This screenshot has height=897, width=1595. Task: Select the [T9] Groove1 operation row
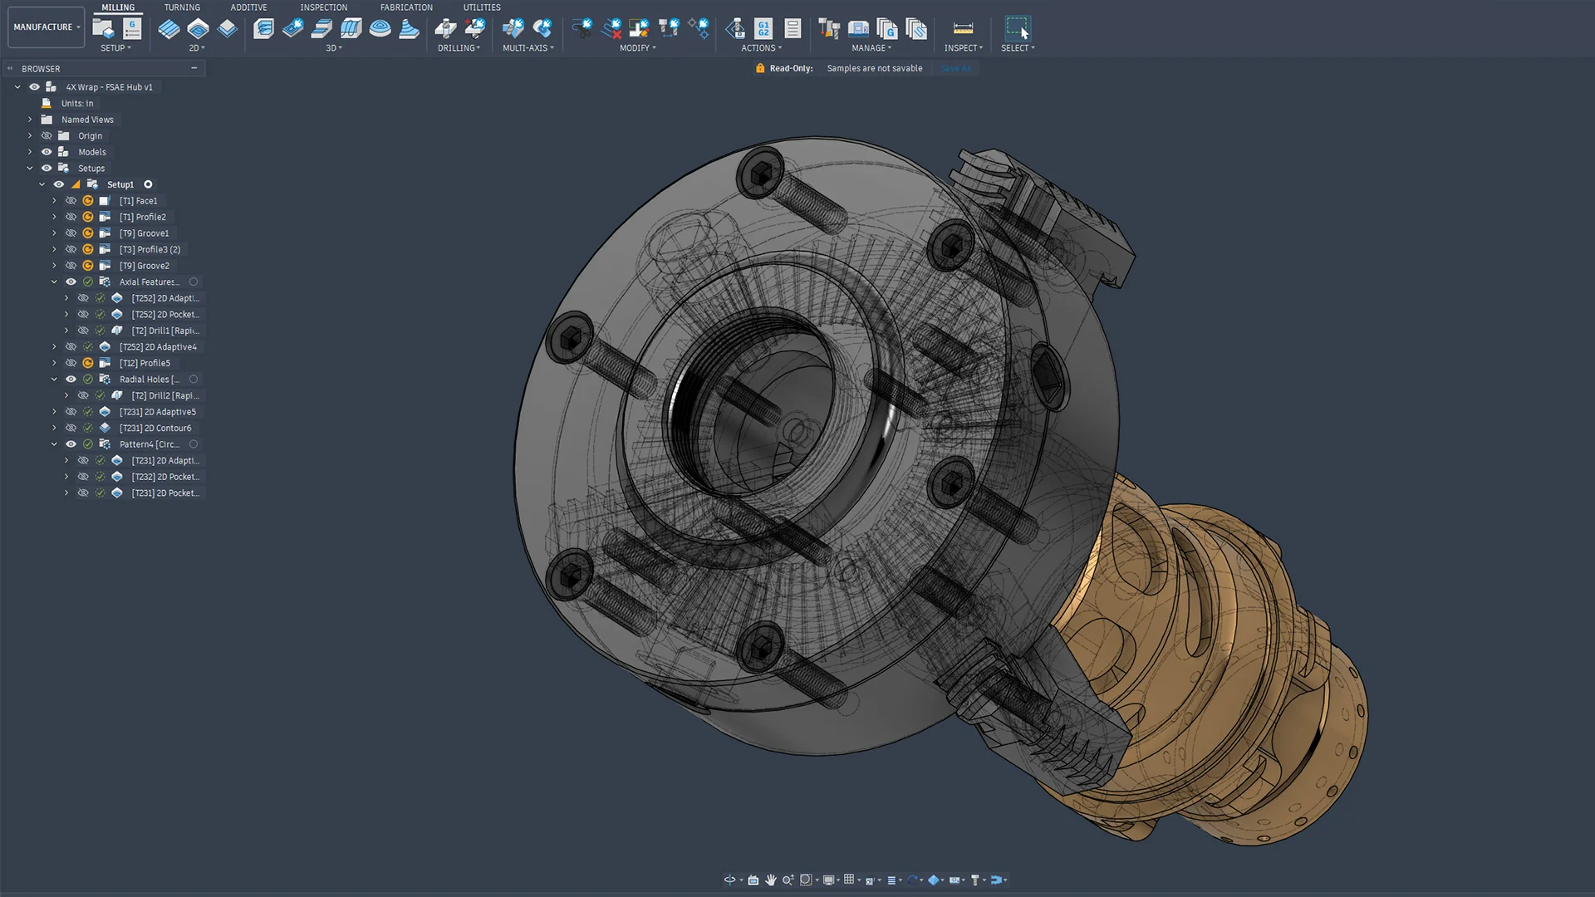pos(144,233)
